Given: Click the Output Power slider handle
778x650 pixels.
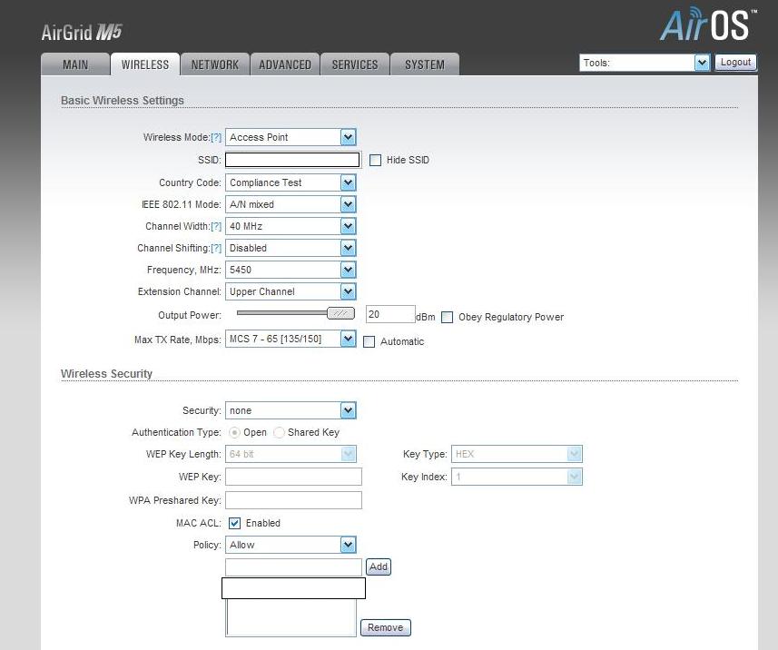Looking at the screenshot, I should coord(340,313).
